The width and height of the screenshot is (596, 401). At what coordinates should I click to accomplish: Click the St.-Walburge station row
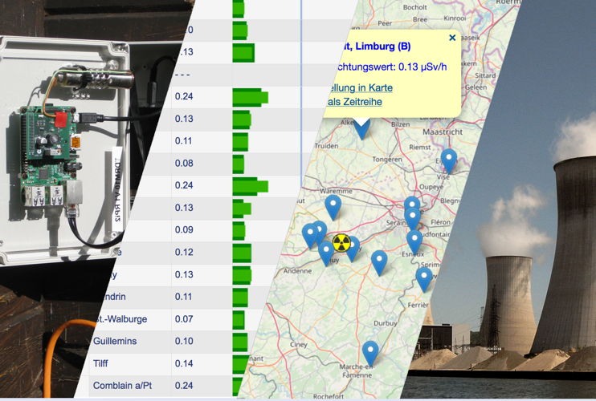click(120, 319)
